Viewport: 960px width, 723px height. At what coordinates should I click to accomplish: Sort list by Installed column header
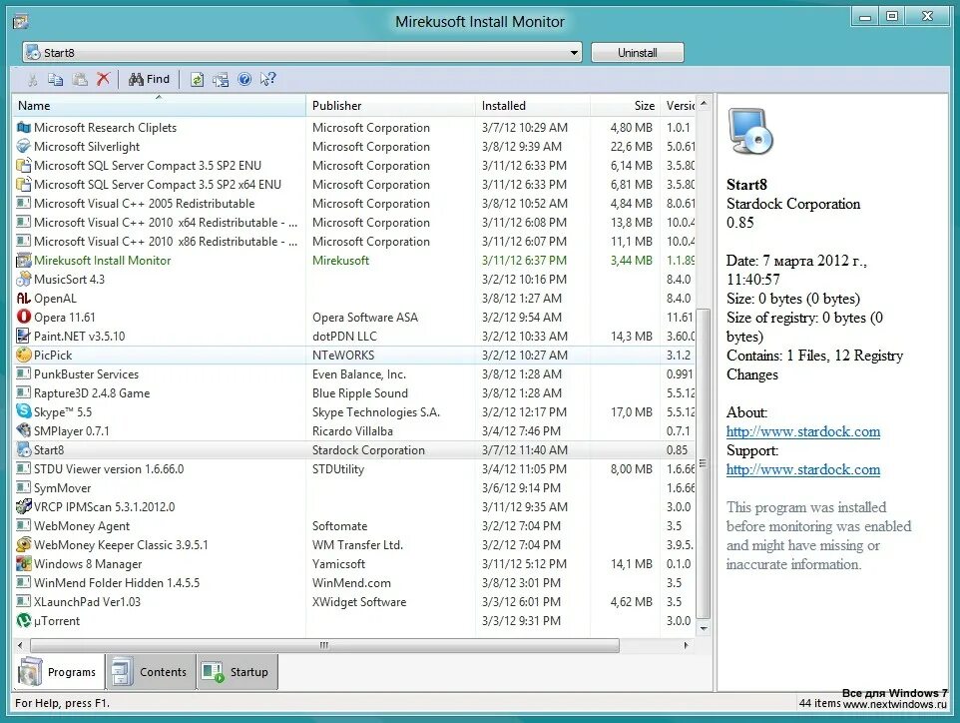click(x=532, y=106)
